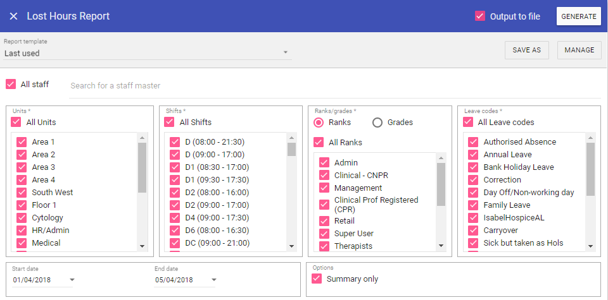Click the Leave codes scroll up arrow
The width and height of the screenshot is (608, 300).
[590, 138]
